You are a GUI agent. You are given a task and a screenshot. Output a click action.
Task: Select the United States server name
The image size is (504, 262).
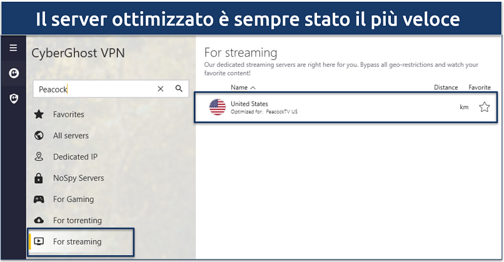click(x=249, y=104)
